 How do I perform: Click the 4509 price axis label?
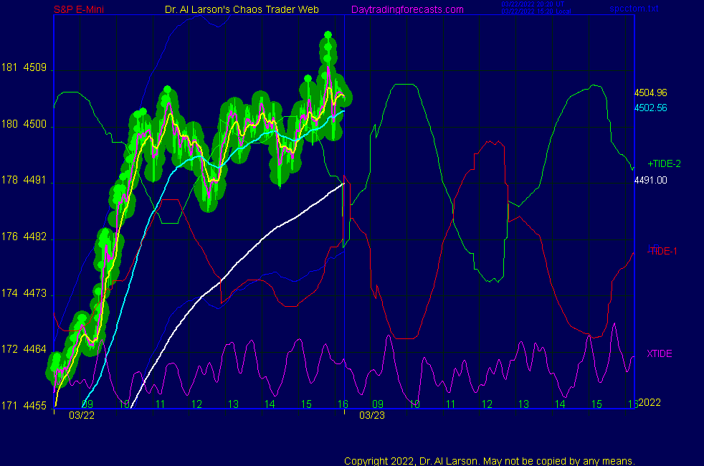[36, 69]
